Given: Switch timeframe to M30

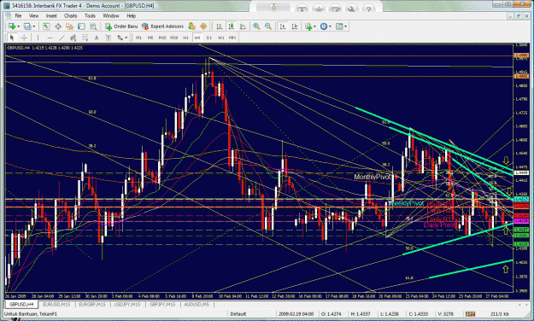Looking at the screenshot, I should coord(174,38).
